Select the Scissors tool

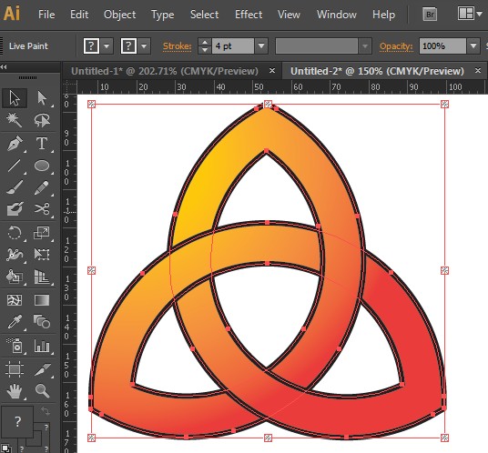[42, 209]
